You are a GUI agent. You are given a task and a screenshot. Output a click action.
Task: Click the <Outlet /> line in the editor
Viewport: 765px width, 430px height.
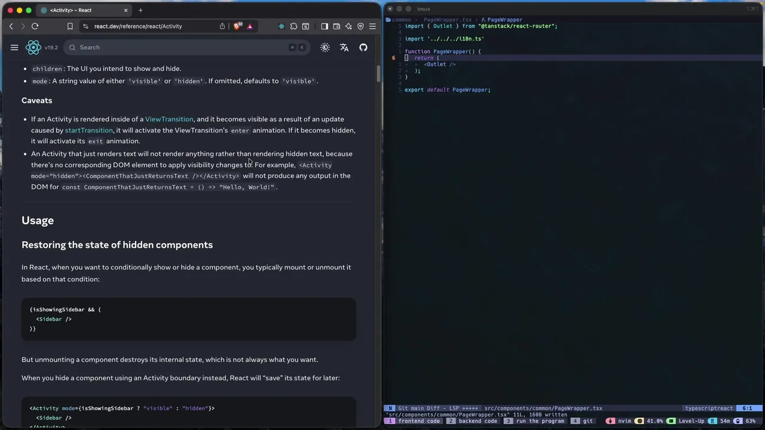440,64
